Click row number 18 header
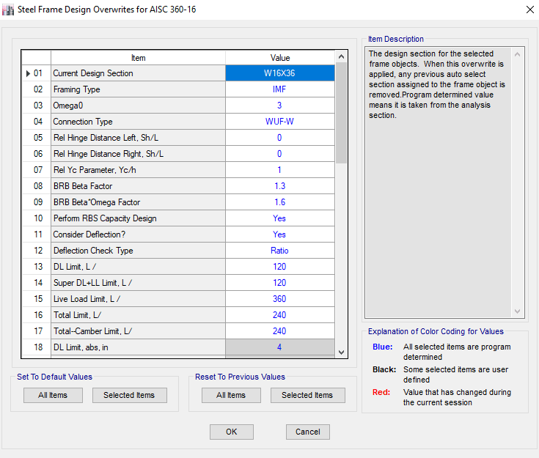Screen dimensions: 539x458 point(37,347)
